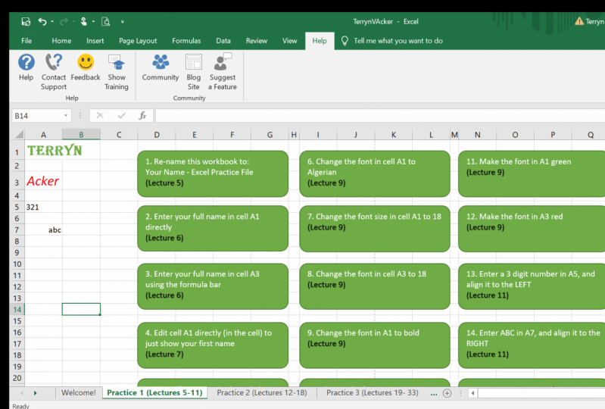
Task: Select cell A7 containing abc
Action: pyautogui.click(x=43, y=230)
